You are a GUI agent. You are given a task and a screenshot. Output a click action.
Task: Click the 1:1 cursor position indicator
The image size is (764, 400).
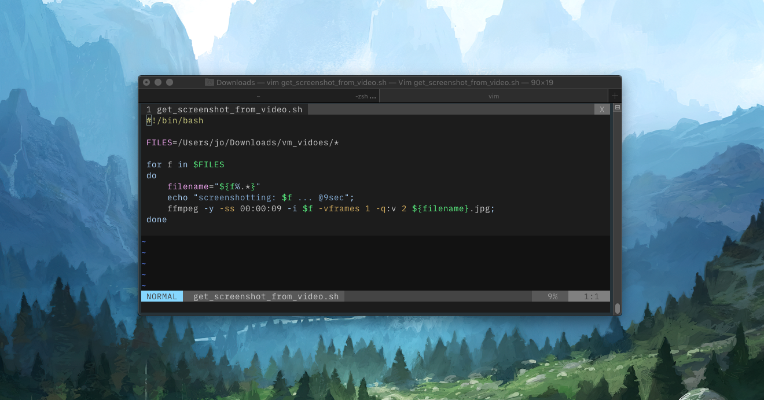590,296
